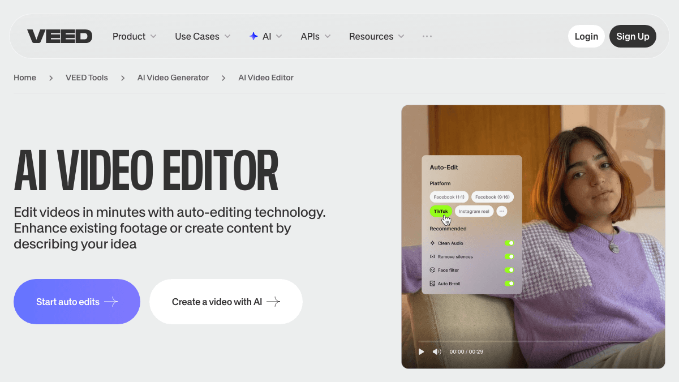Image resolution: width=679 pixels, height=382 pixels.
Task: Click the Face filter smiley icon
Action: click(433, 270)
